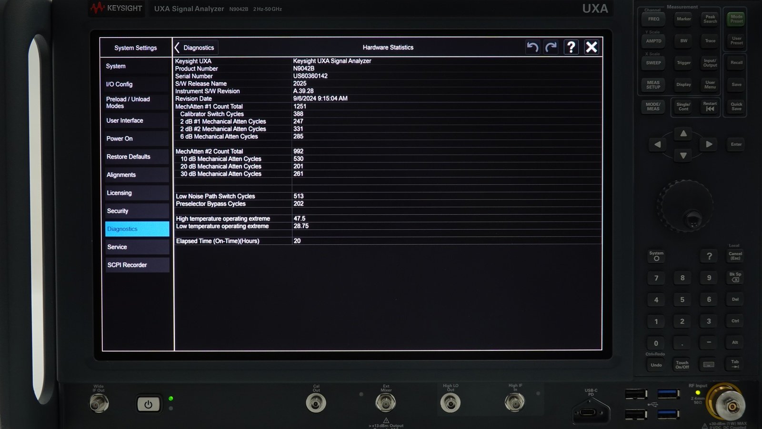Tap the Input/Output hardkey
Screen dimensions: 762x429
click(x=710, y=63)
